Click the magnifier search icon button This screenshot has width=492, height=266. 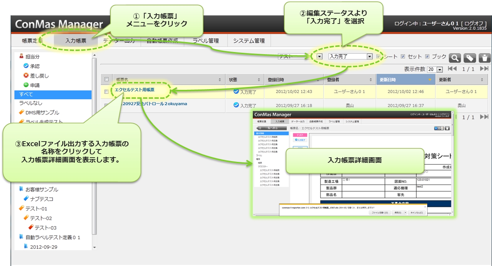(455, 58)
